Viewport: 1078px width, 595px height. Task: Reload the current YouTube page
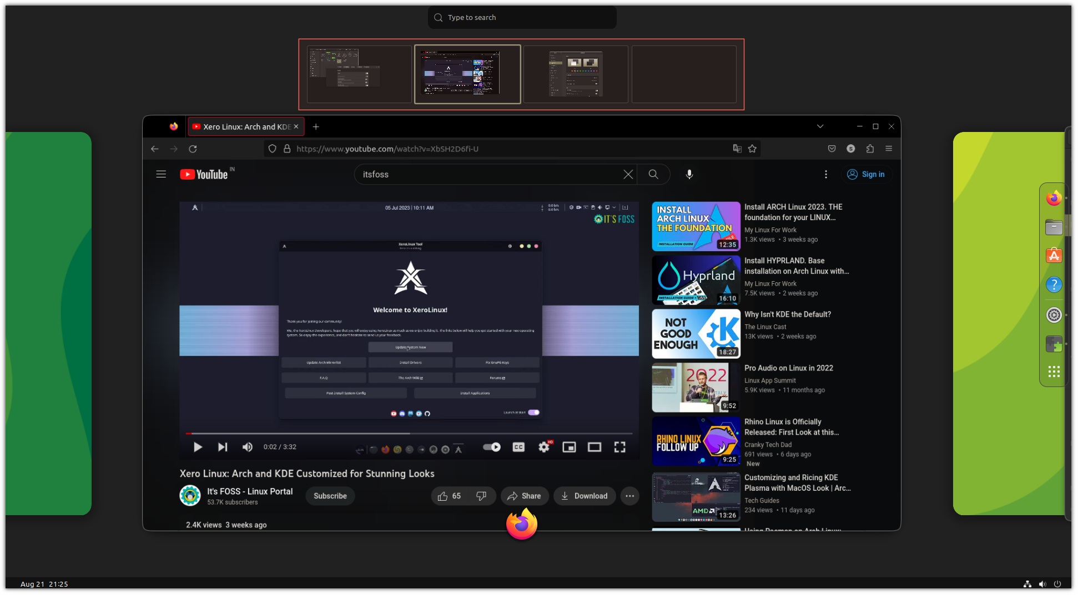click(192, 149)
